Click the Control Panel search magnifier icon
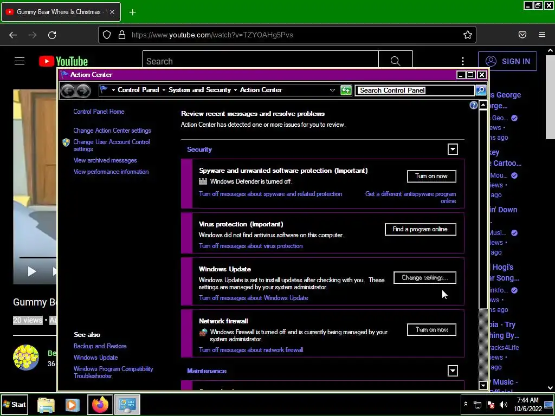555x416 pixels. tap(481, 90)
